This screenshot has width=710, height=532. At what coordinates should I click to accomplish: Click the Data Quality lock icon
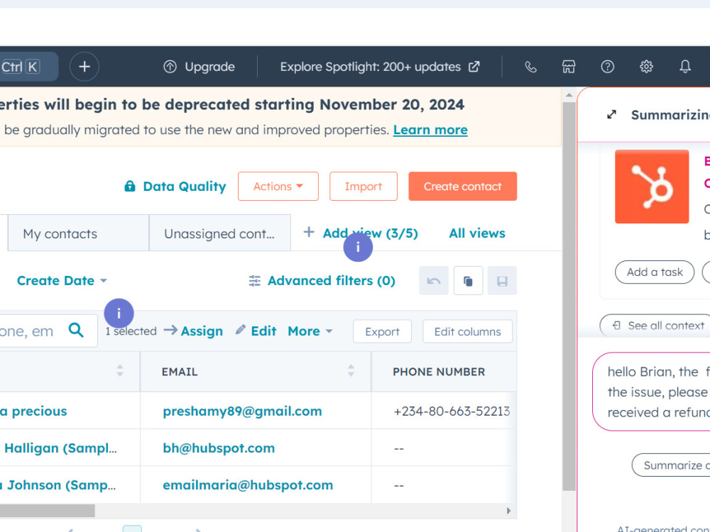click(130, 186)
